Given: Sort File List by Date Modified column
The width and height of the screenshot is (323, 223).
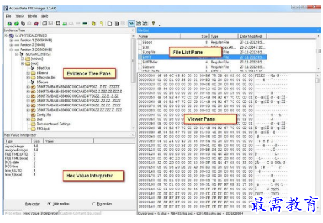Looking at the screenshot, I should pos(253,37).
